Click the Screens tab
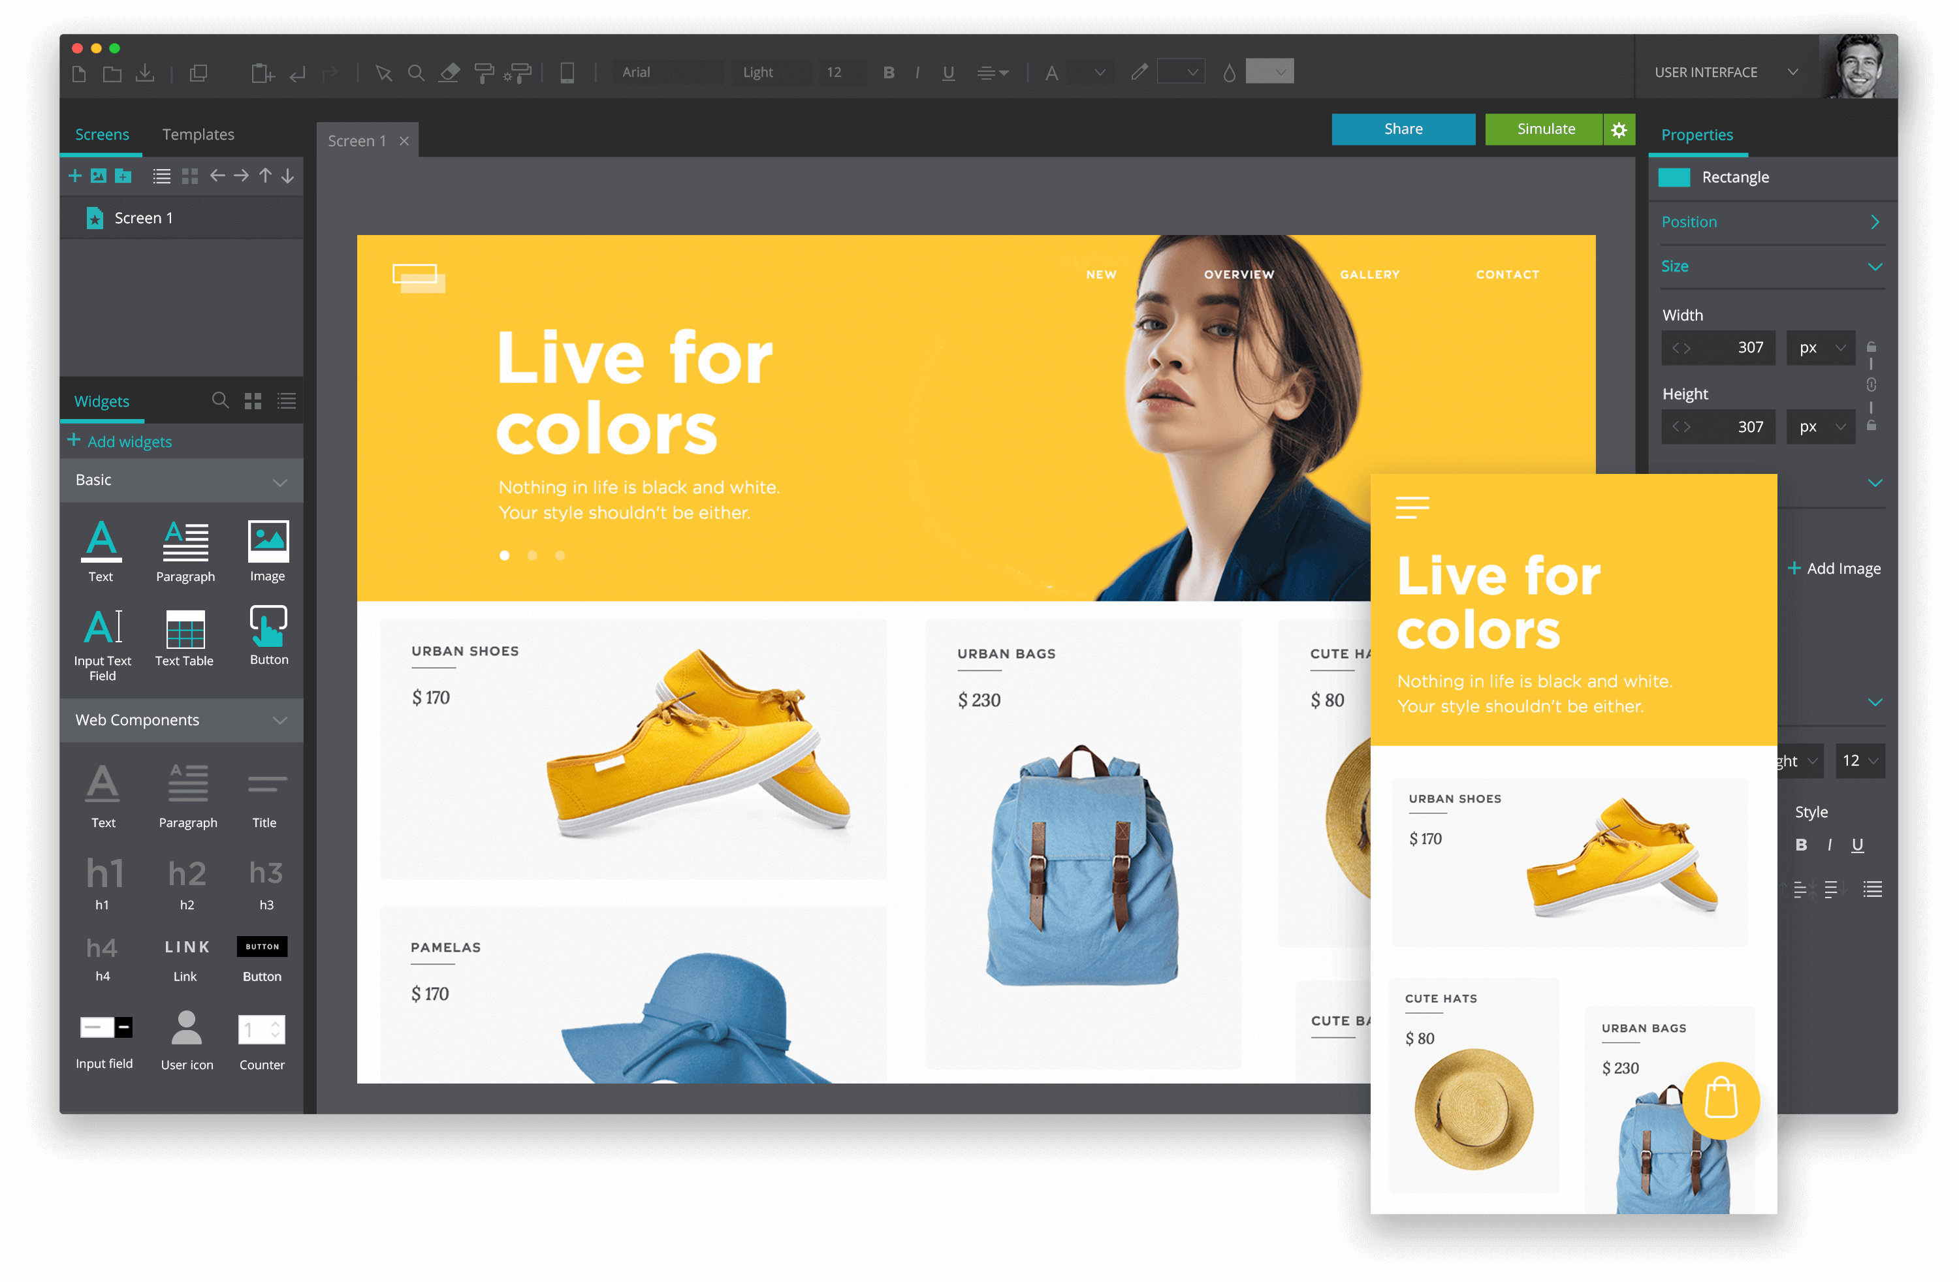The height and width of the screenshot is (1282, 1959). coord(100,133)
